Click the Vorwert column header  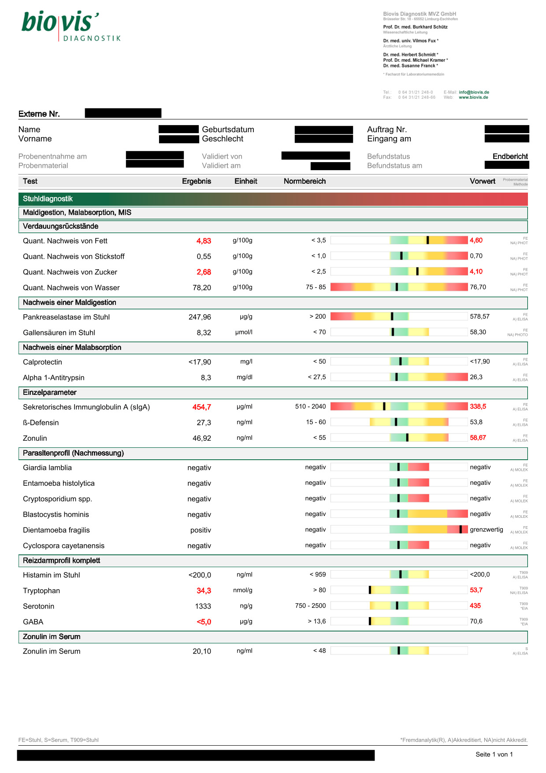482,181
